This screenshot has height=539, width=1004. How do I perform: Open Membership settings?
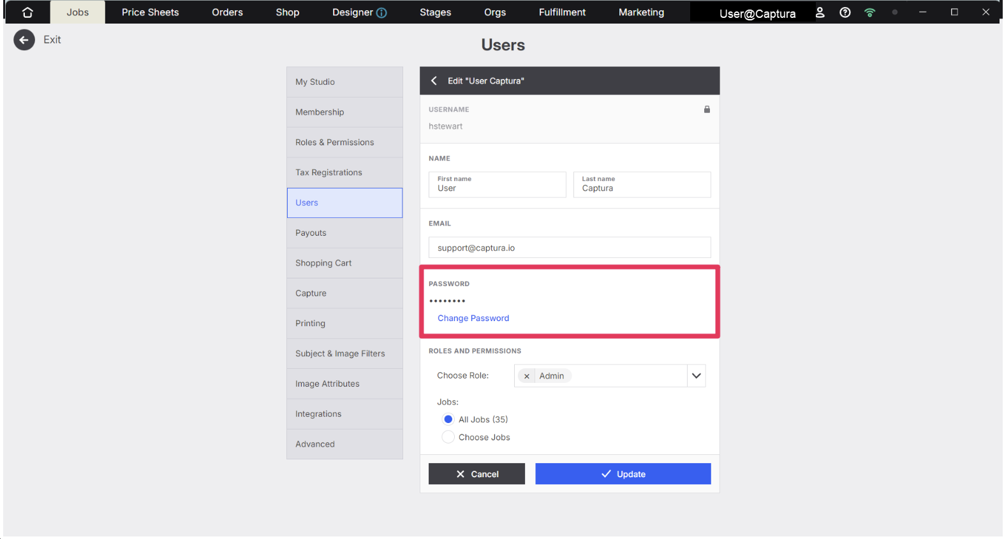[x=344, y=112]
